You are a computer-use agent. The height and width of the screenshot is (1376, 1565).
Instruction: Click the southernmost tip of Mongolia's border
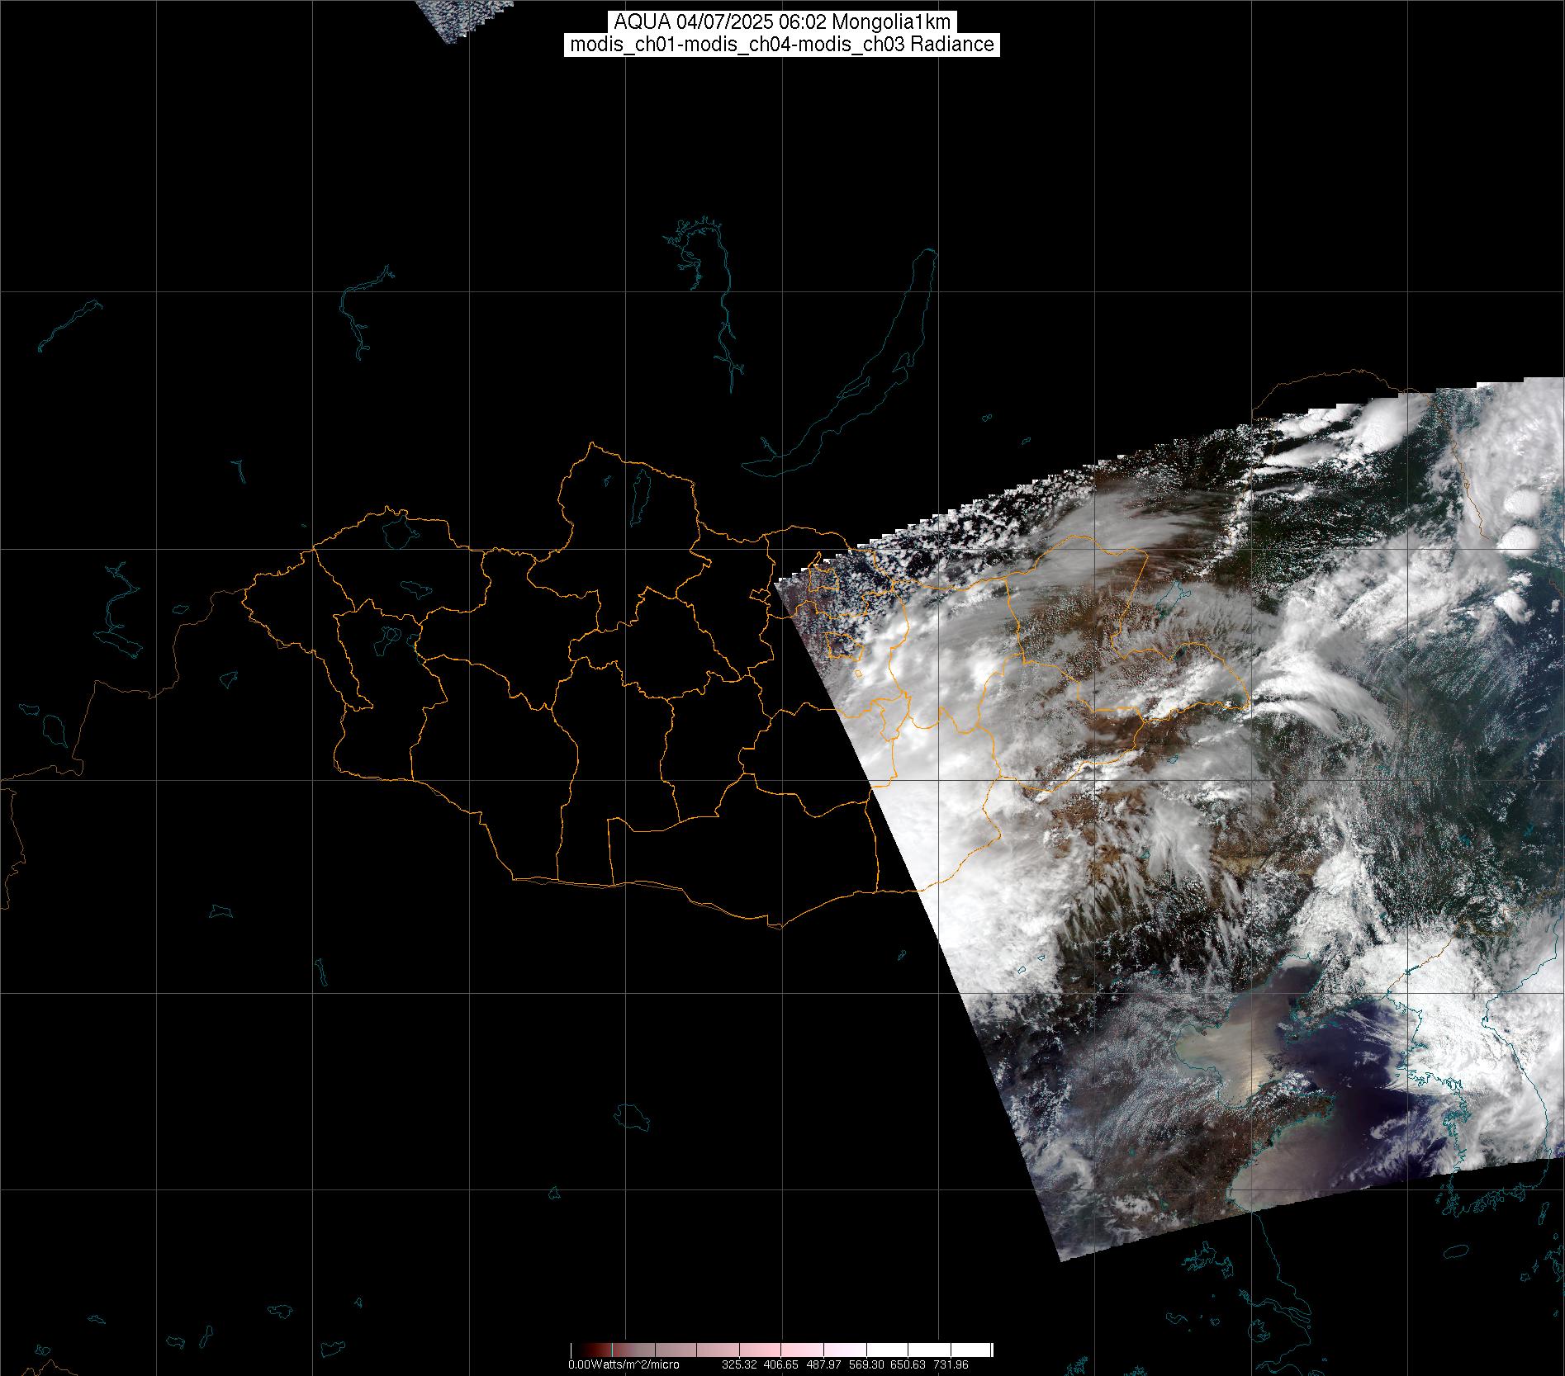pos(775,927)
